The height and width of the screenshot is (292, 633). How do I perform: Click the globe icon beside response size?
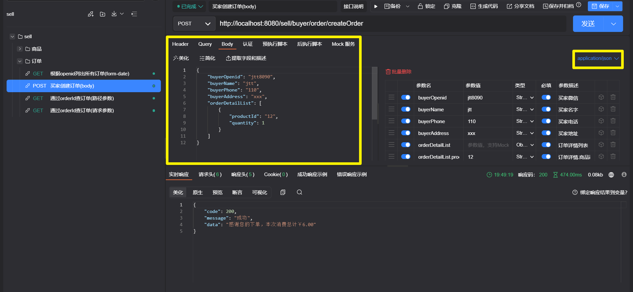tap(611, 175)
